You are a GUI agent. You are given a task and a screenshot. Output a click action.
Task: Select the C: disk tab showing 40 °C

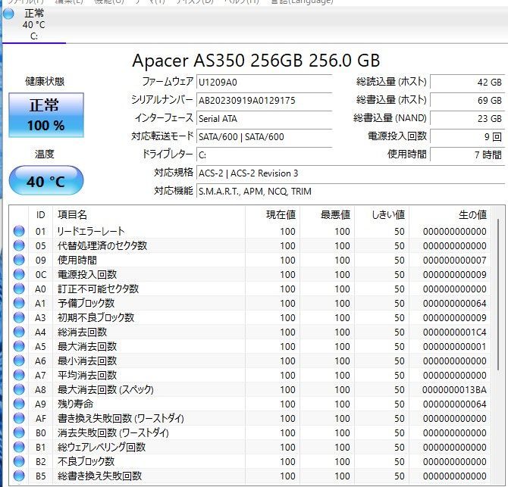(33, 25)
